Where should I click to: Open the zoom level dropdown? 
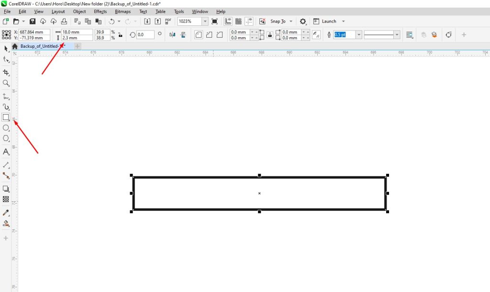pos(205,21)
